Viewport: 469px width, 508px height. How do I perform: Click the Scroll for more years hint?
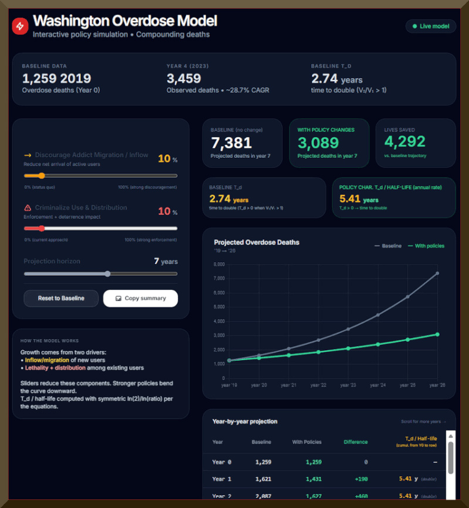(x=423, y=422)
